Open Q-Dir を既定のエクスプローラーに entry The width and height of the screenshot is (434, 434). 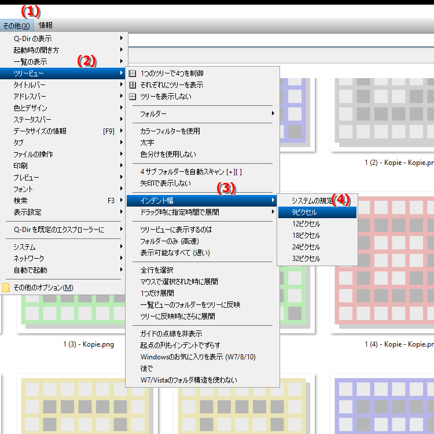click(x=62, y=230)
